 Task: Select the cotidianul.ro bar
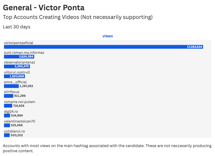pyautogui.click(x=7, y=135)
